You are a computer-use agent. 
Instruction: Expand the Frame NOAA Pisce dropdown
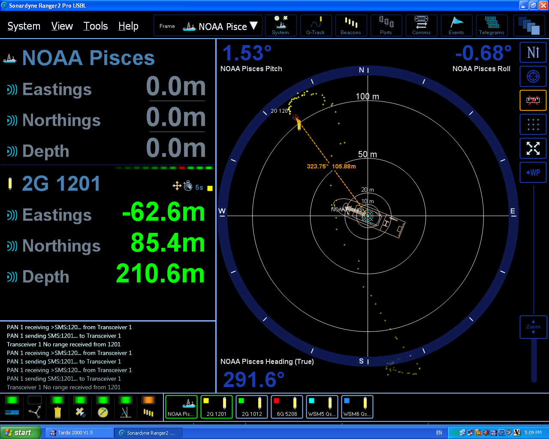pos(208,26)
